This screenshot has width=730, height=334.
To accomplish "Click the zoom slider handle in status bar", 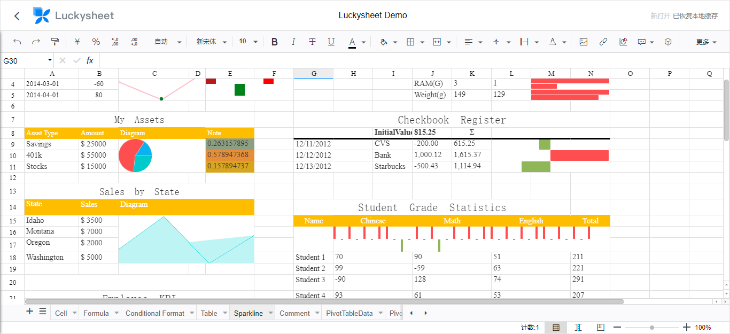I will (x=652, y=327).
